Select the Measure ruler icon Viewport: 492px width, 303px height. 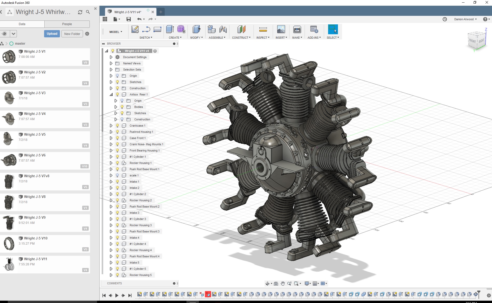(x=263, y=29)
